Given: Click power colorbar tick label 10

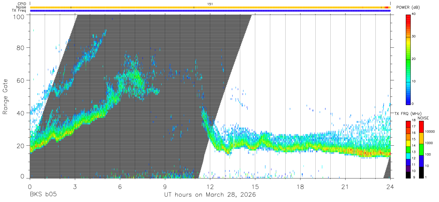Looking at the screenshot, I should tap(414, 82).
